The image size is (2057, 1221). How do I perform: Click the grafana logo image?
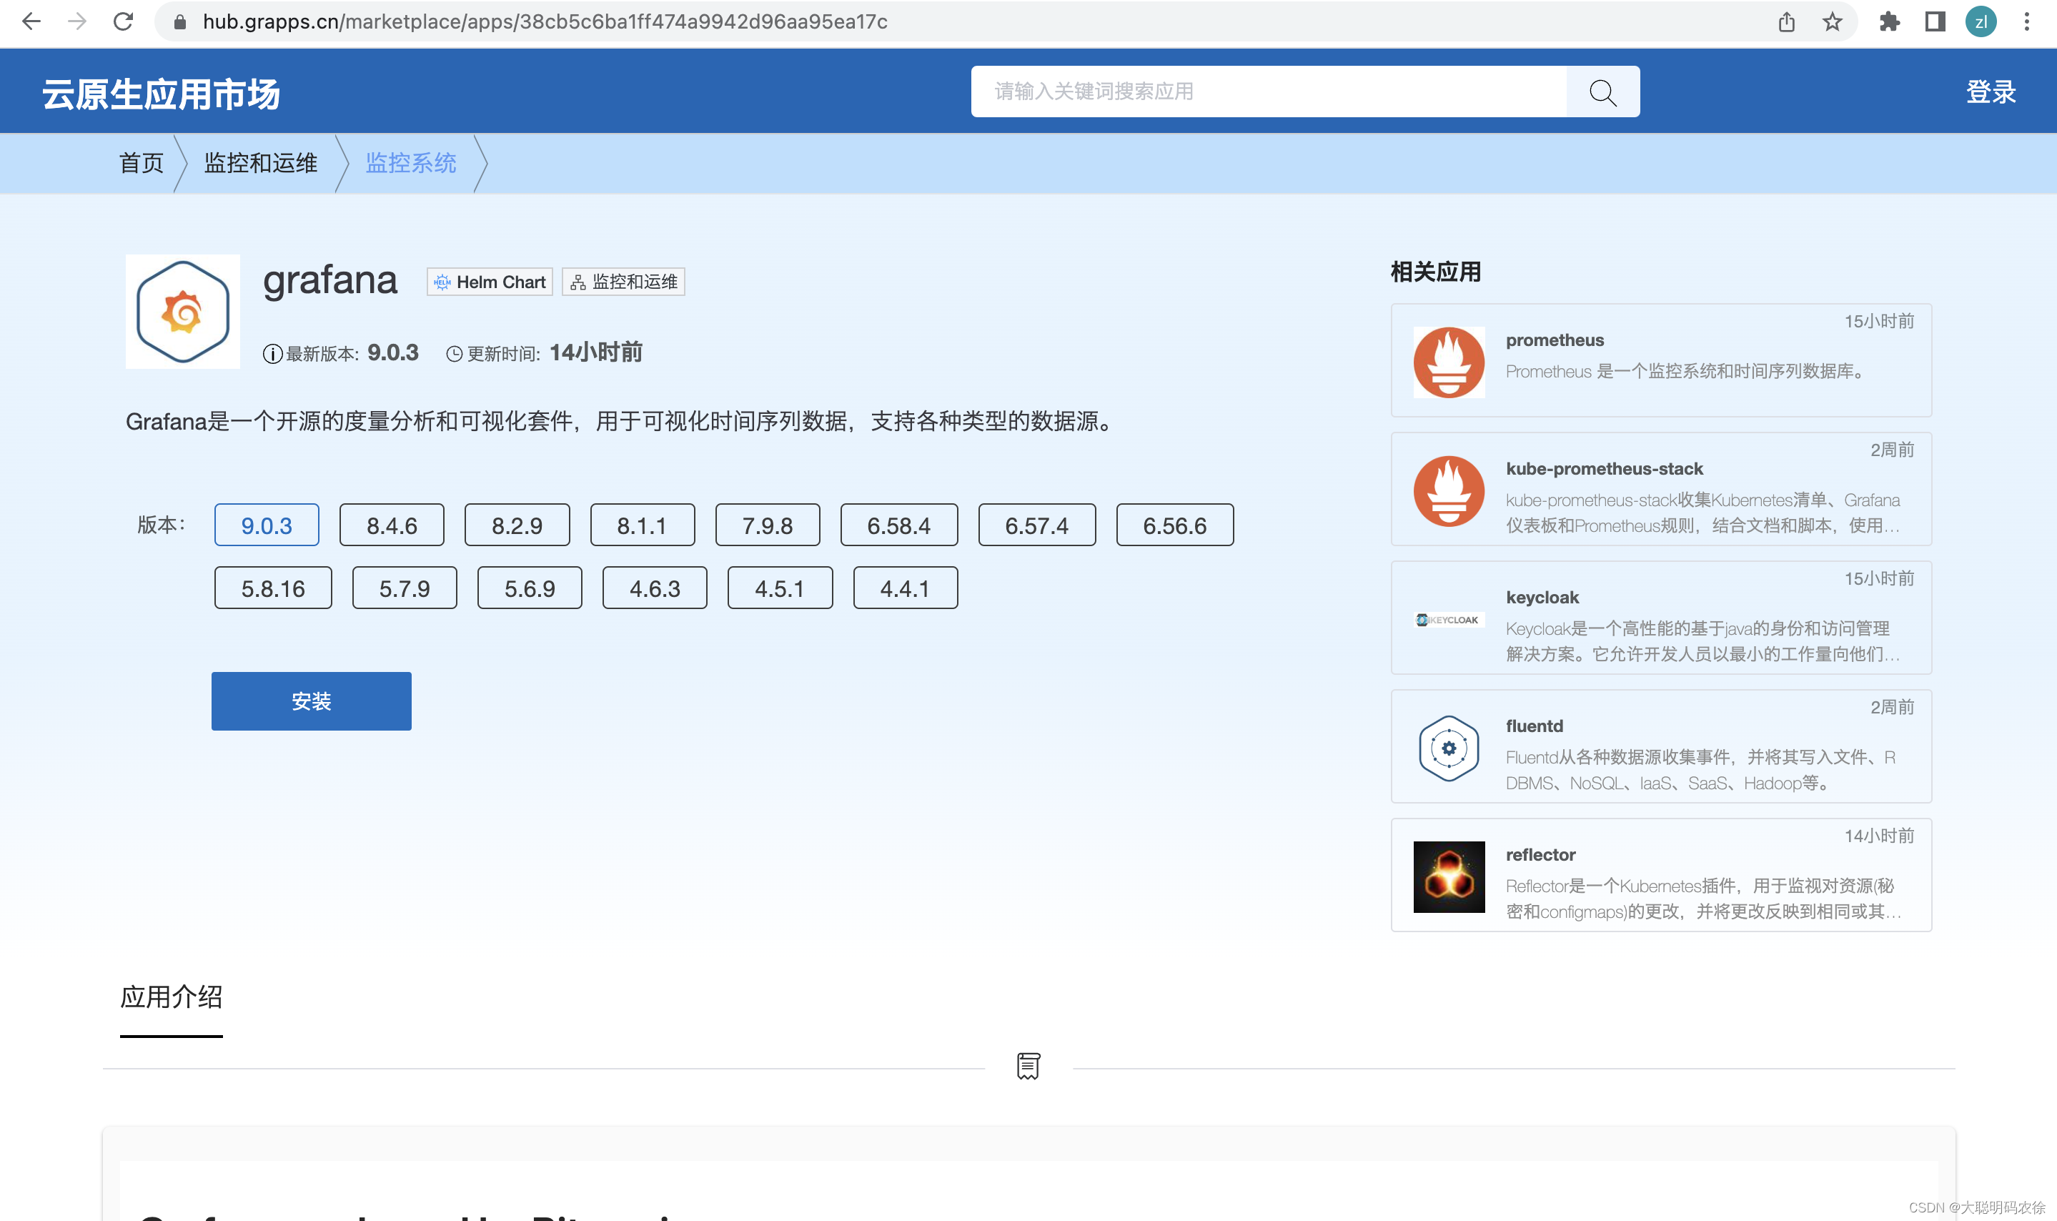pos(182,312)
